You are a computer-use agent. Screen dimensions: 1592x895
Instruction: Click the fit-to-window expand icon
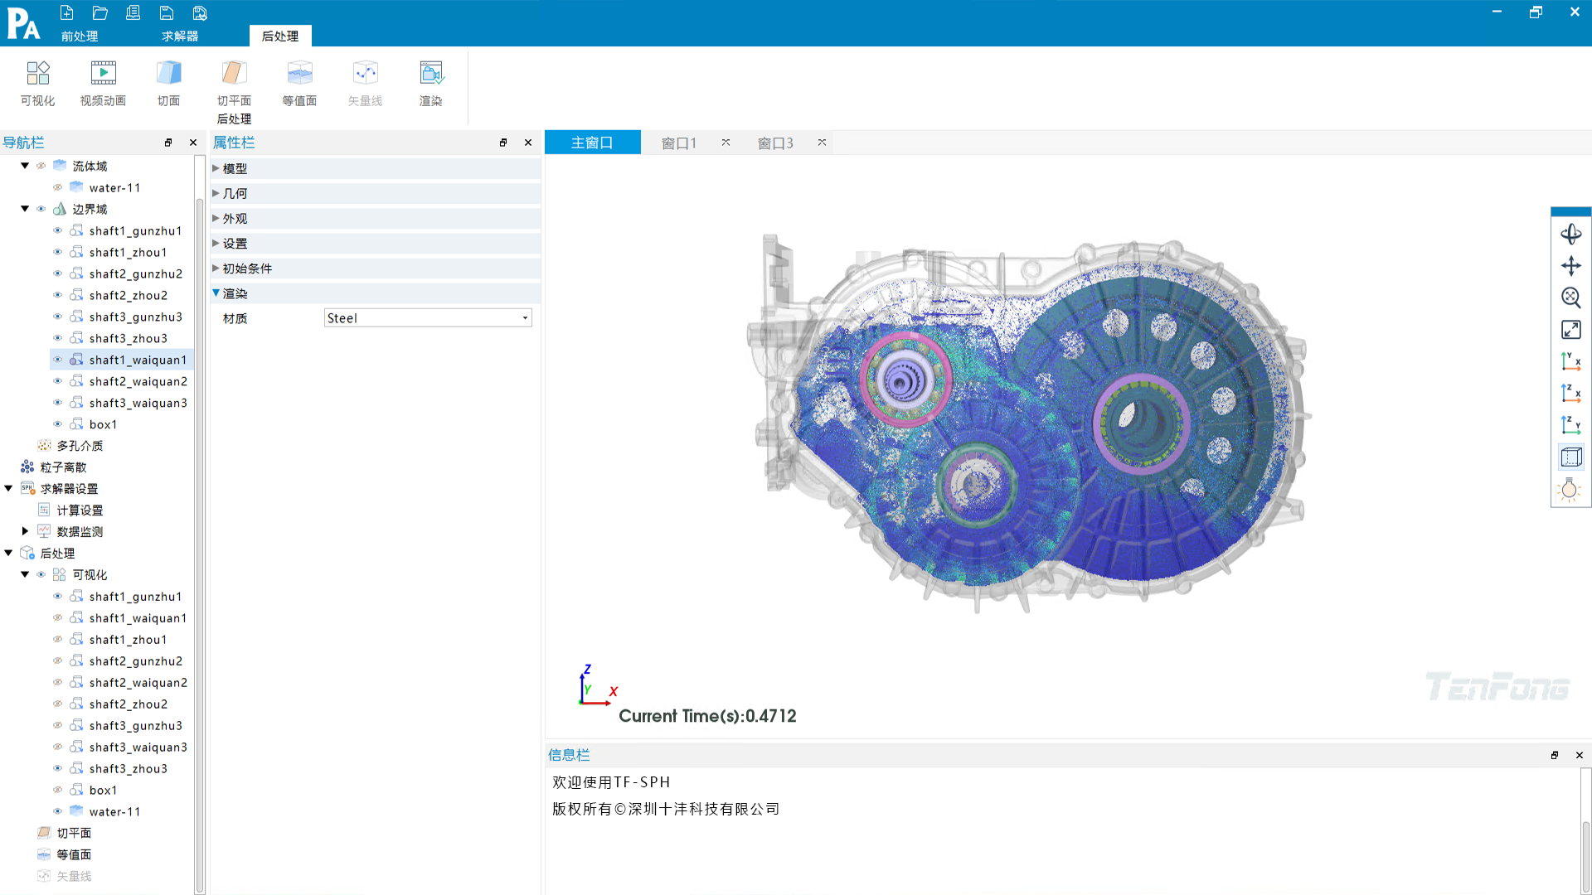point(1570,330)
